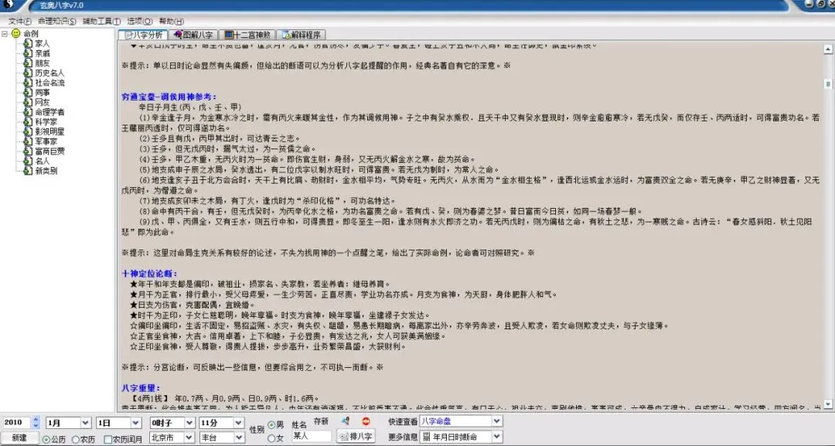The height and width of the screenshot is (446, 835).
Task: Click the line 辛日子月生(丙、戊、壬、甲)
Action: tap(190, 107)
